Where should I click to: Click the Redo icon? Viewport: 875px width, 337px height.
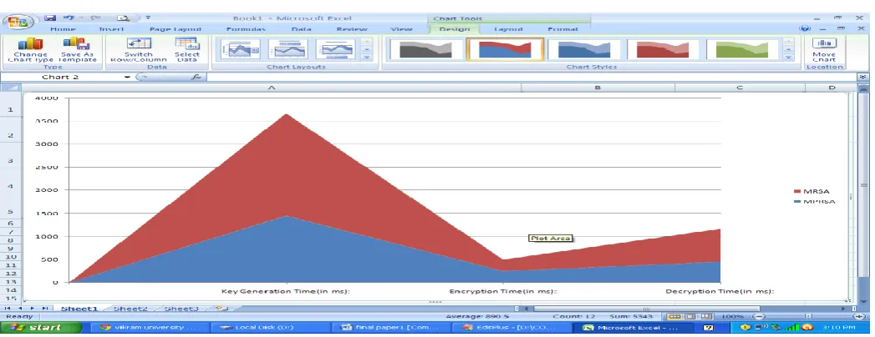[x=95, y=18]
